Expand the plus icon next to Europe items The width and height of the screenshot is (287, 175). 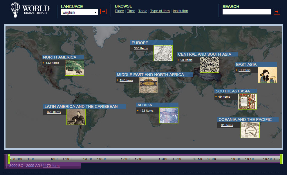[132, 48]
